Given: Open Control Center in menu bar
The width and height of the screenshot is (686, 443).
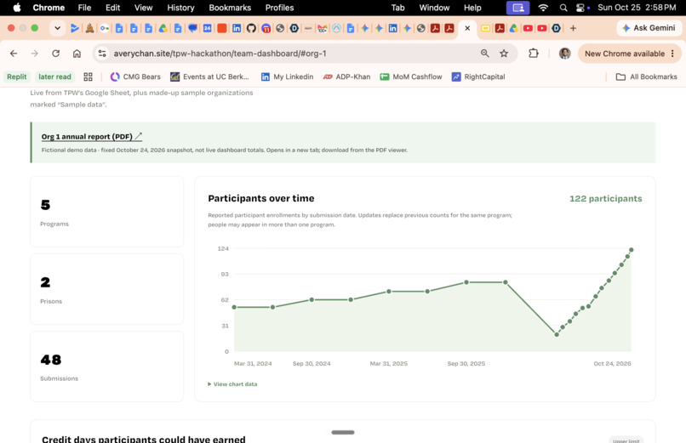Looking at the screenshot, I should pos(580,8).
